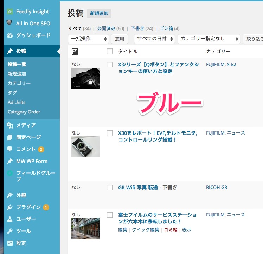Click the Feedly Insight green icon

[x=10, y=12]
